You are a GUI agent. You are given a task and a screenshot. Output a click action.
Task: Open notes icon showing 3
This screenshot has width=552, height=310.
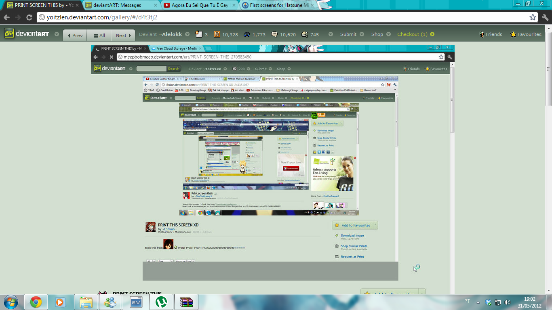click(201, 34)
